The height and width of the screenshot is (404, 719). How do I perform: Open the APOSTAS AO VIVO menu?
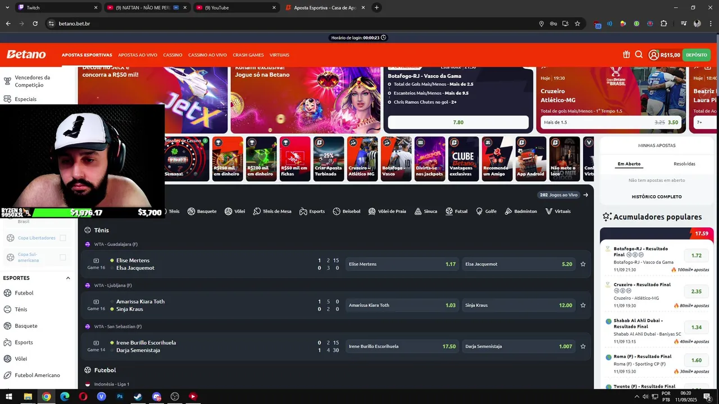(138, 55)
